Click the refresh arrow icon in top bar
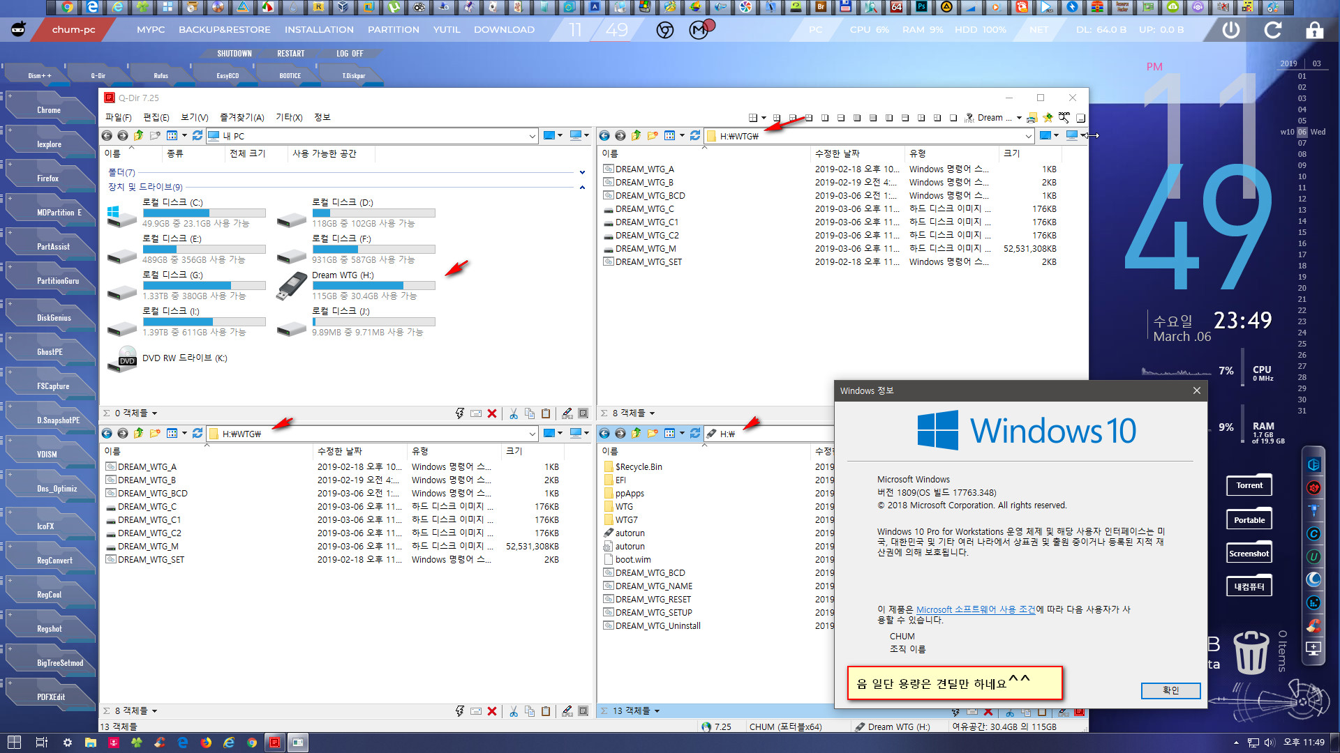Viewport: 1340px width, 753px height. tap(1273, 30)
